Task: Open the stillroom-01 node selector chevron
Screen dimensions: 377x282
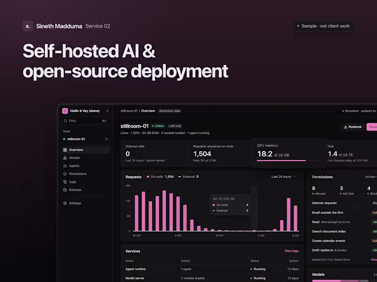Action: [x=107, y=139]
